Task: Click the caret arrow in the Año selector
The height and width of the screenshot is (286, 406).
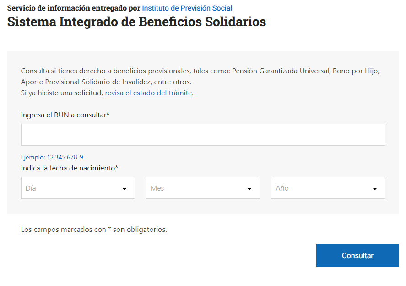Action: pos(375,189)
